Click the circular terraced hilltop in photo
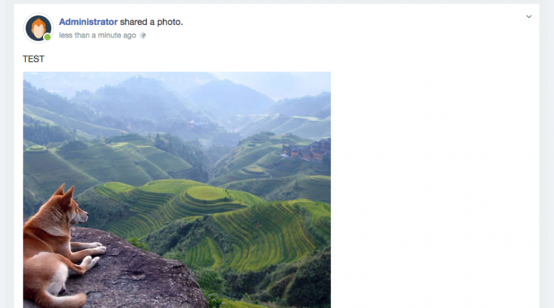Screen dimensions: 554x308 coord(208,194)
